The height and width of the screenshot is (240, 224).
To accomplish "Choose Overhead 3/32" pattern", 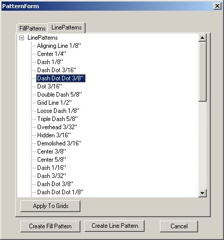I will coord(57,127).
